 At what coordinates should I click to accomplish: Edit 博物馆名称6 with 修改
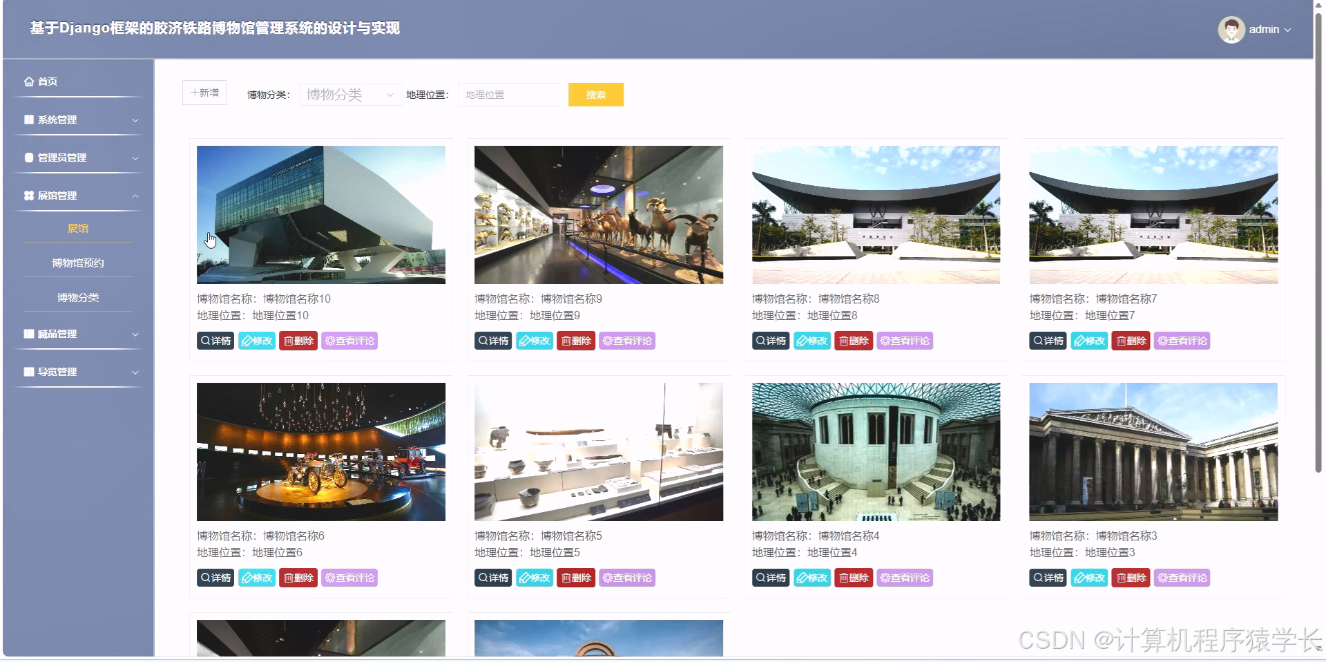coord(257,578)
